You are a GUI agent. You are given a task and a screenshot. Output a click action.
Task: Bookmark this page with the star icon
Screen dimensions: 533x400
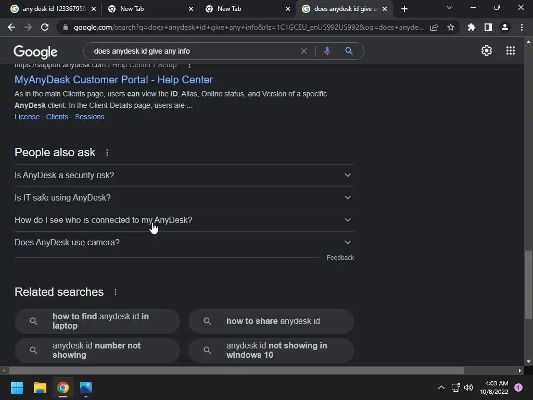(x=451, y=27)
